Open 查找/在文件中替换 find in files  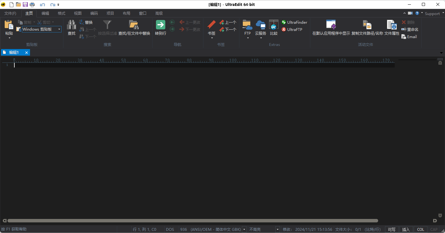(134, 27)
